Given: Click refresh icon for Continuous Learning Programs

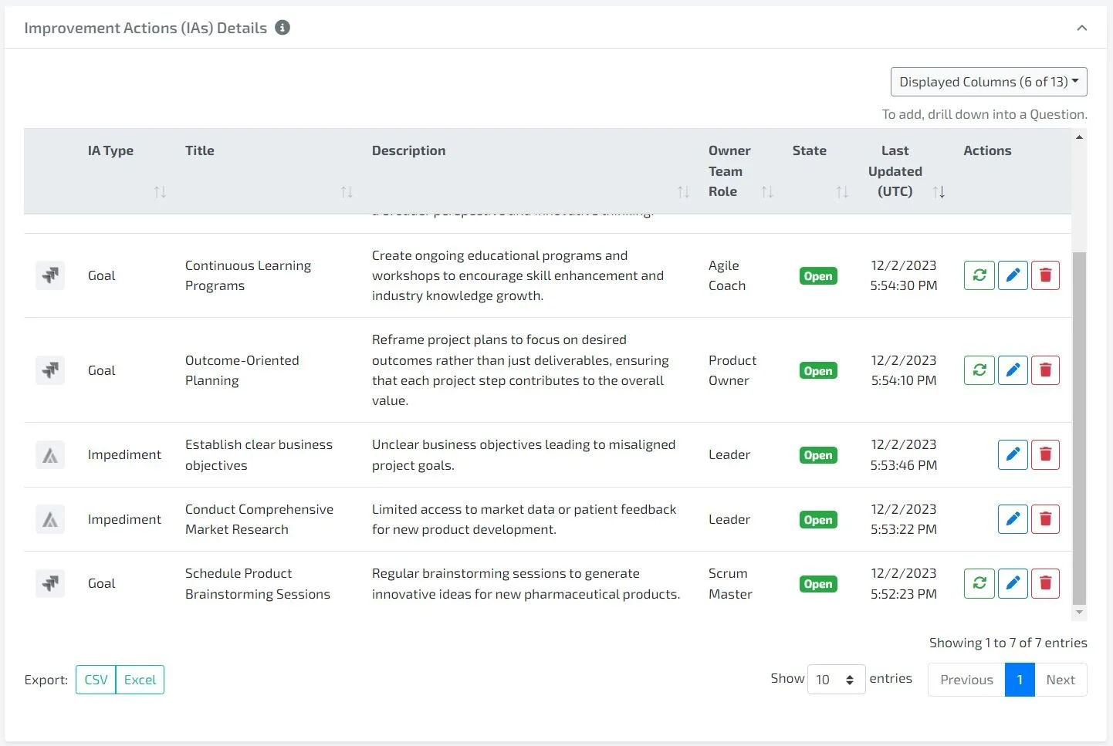Looking at the screenshot, I should pos(979,275).
